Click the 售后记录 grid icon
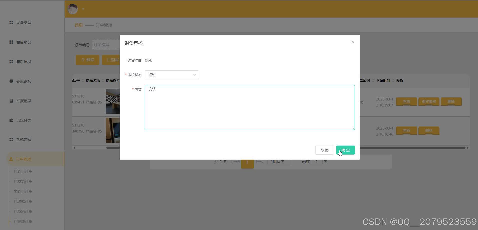Image resolution: width=478 pixels, height=230 pixels. point(11,62)
